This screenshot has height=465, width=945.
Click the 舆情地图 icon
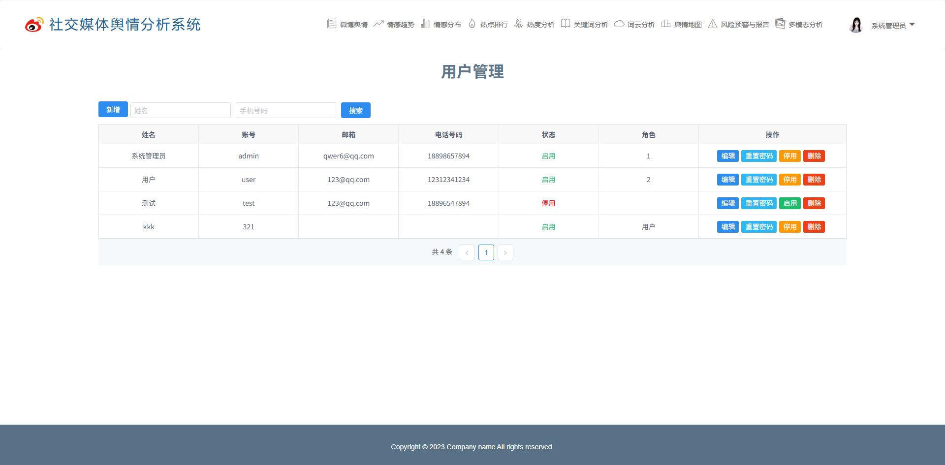(x=666, y=24)
